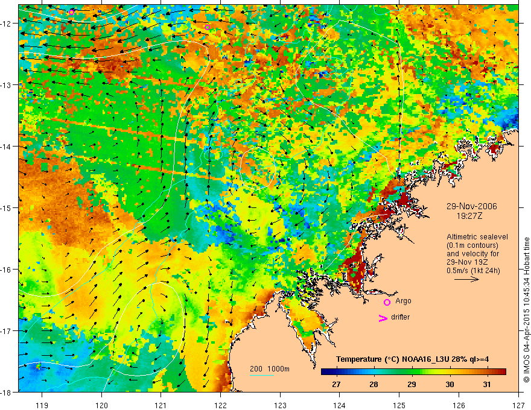Image resolution: width=531 pixels, height=410 pixels.
Task: Click the longitude axis label 126
Action: [459, 405]
